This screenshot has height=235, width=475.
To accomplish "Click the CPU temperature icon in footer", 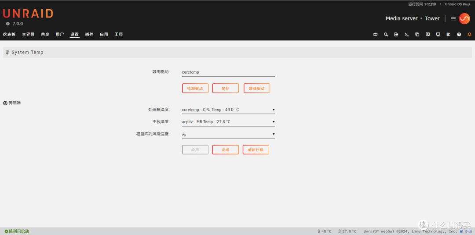I will click(319, 231).
